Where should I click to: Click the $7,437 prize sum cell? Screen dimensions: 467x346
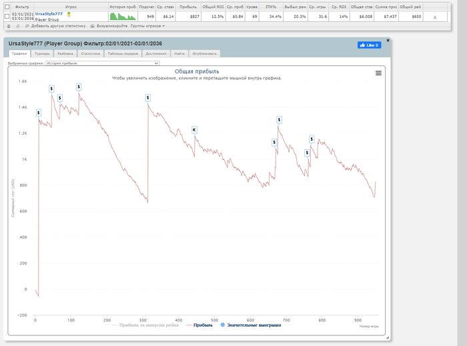(x=386, y=17)
